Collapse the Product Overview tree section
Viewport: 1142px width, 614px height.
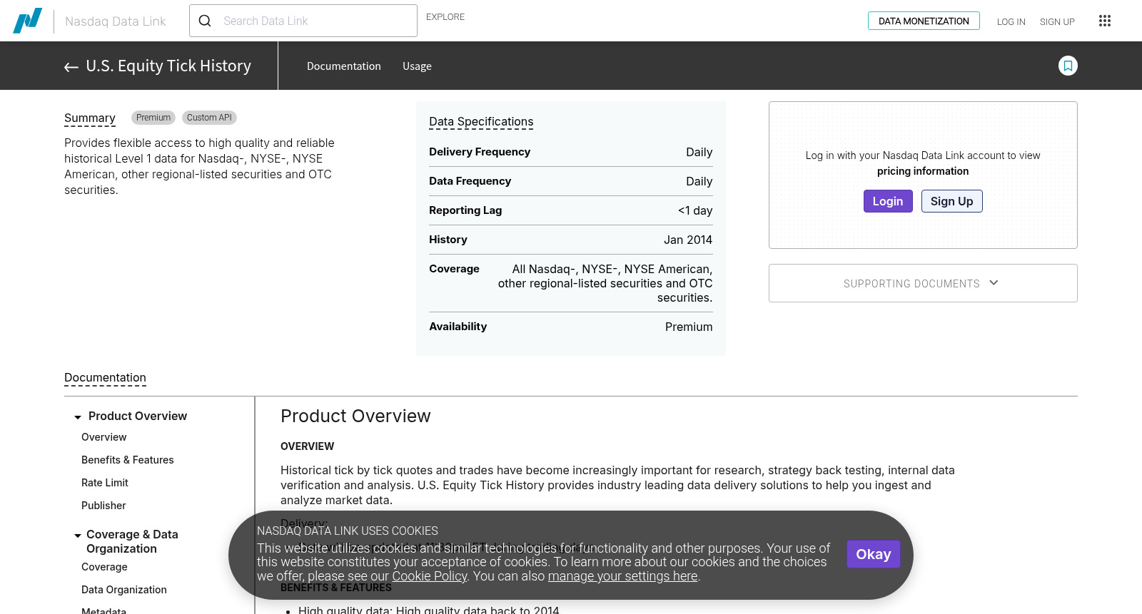click(x=78, y=417)
